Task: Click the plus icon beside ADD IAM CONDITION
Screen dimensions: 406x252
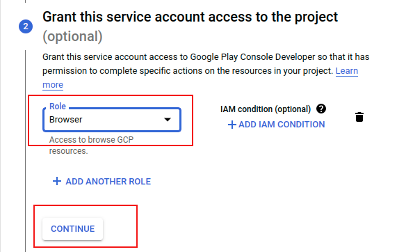Action: [232, 125]
